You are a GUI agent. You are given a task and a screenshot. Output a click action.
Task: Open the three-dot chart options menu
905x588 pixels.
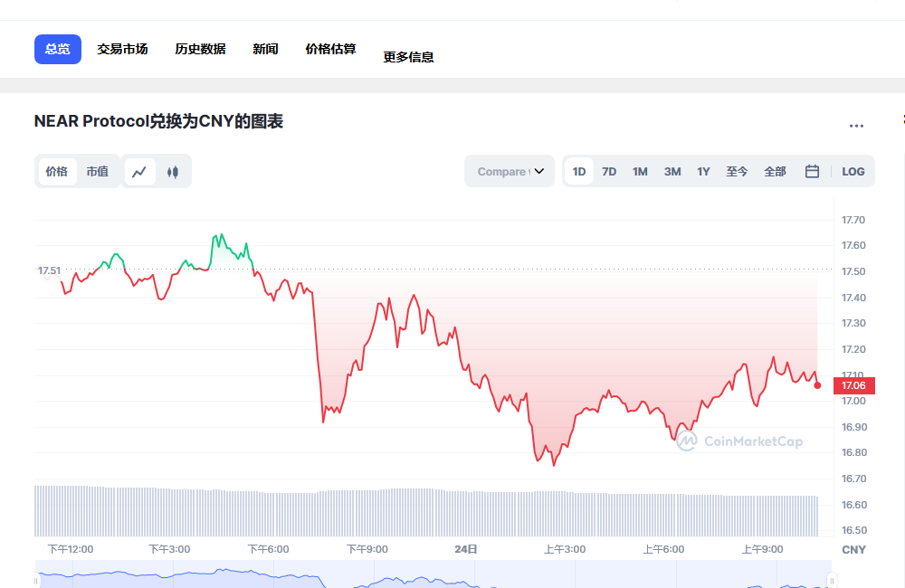click(x=856, y=125)
